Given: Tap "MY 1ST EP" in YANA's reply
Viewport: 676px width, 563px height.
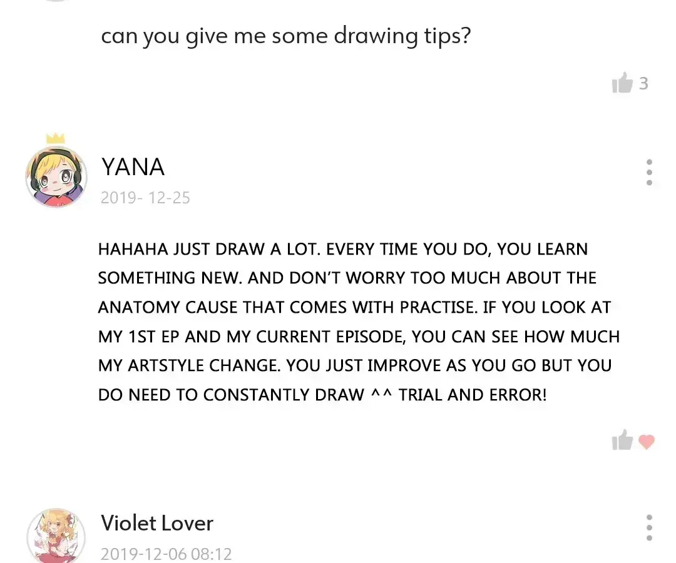Looking at the screenshot, I should click(x=138, y=337).
